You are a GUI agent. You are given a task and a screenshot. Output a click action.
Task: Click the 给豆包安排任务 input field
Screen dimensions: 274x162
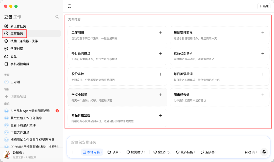coord(168,142)
